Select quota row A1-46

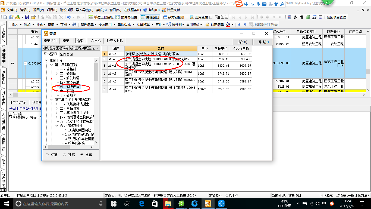[177, 66]
